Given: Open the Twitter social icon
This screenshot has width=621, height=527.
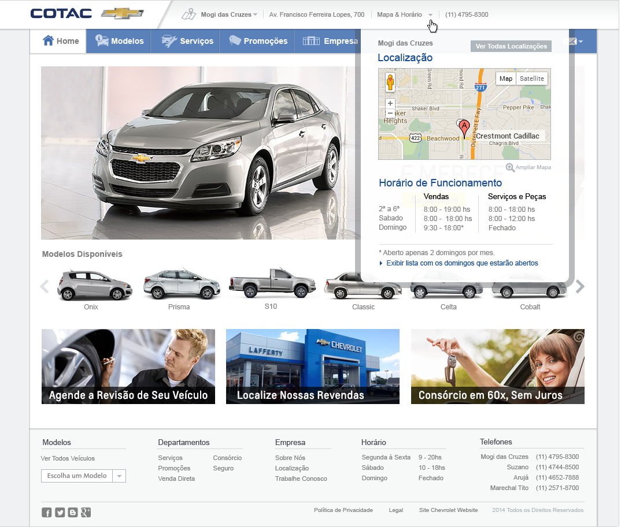Looking at the screenshot, I should pos(60,513).
